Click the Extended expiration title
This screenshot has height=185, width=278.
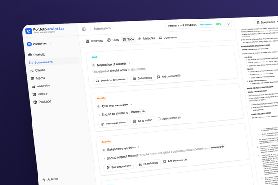coord(121,148)
